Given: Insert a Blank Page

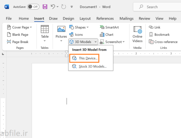Looking at the screenshot, I should pos(18,35).
